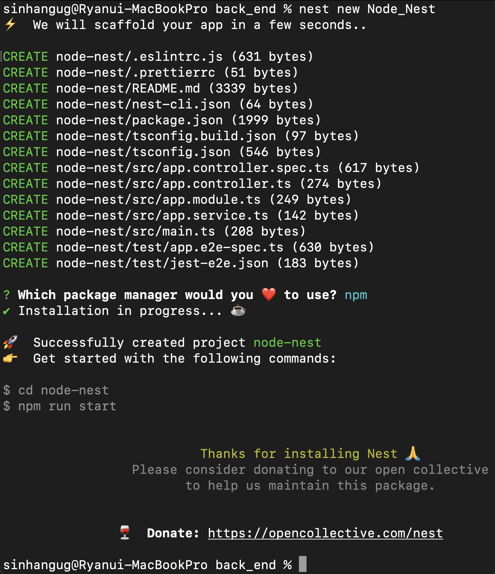495x574 pixels.
Task: Click the '$ cd node-nest' command
Action: click(56, 390)
